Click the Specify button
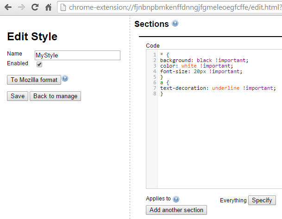Image resolution: width=282 pixels, height=219 pixels. (262, 200)
